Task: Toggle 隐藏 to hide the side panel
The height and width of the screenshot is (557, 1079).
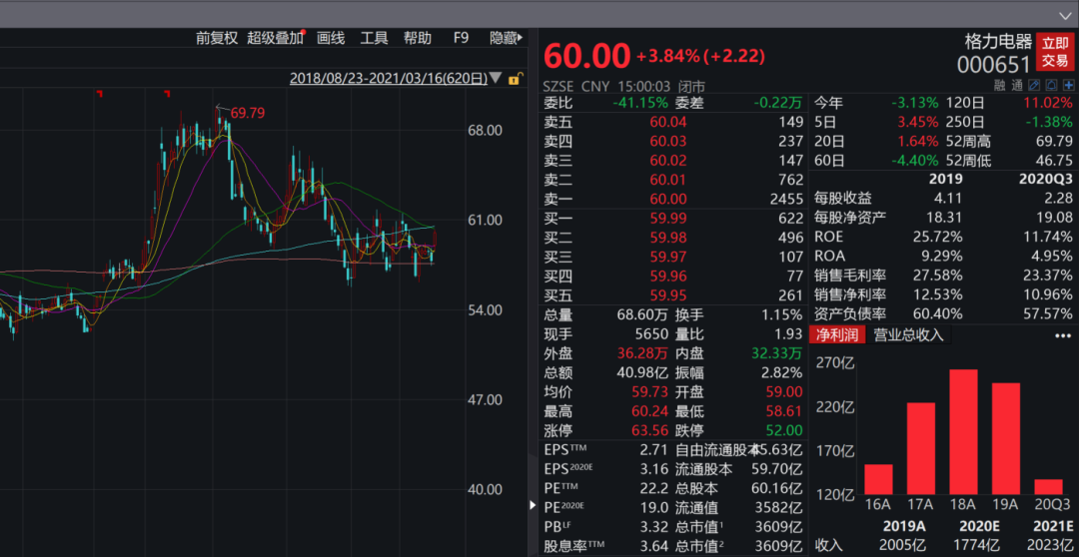Action: pyautogui.click(x=505, y=38)
